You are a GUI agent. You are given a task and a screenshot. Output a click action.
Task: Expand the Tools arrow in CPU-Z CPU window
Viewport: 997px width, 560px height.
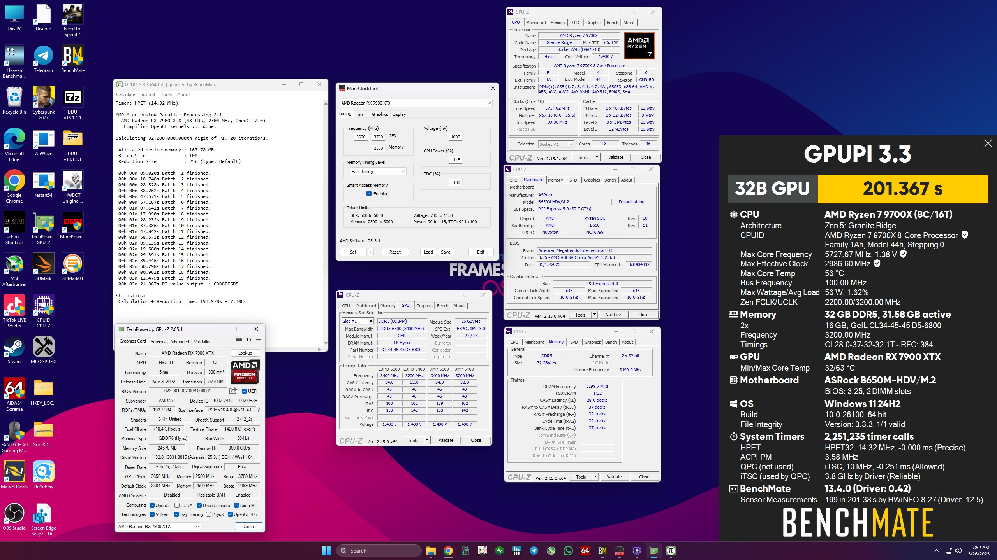click(x=597, y=157)
